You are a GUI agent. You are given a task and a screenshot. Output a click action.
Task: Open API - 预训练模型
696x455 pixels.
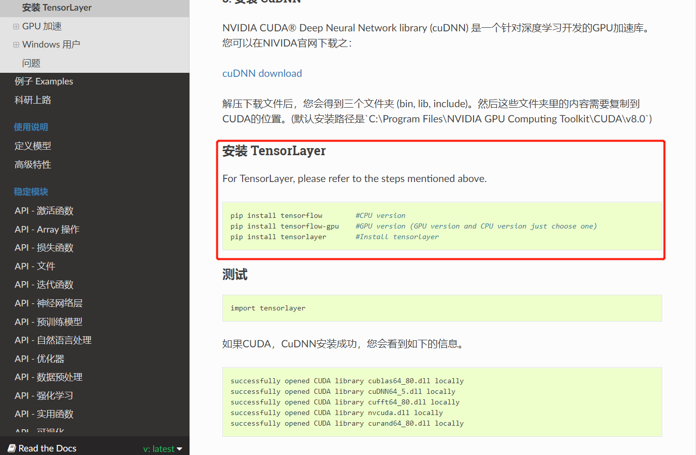[x=48, y=322]
